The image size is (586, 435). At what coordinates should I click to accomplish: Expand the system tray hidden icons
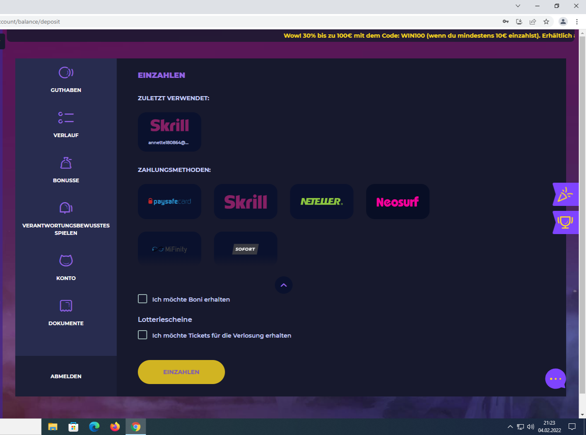(510, 427)
